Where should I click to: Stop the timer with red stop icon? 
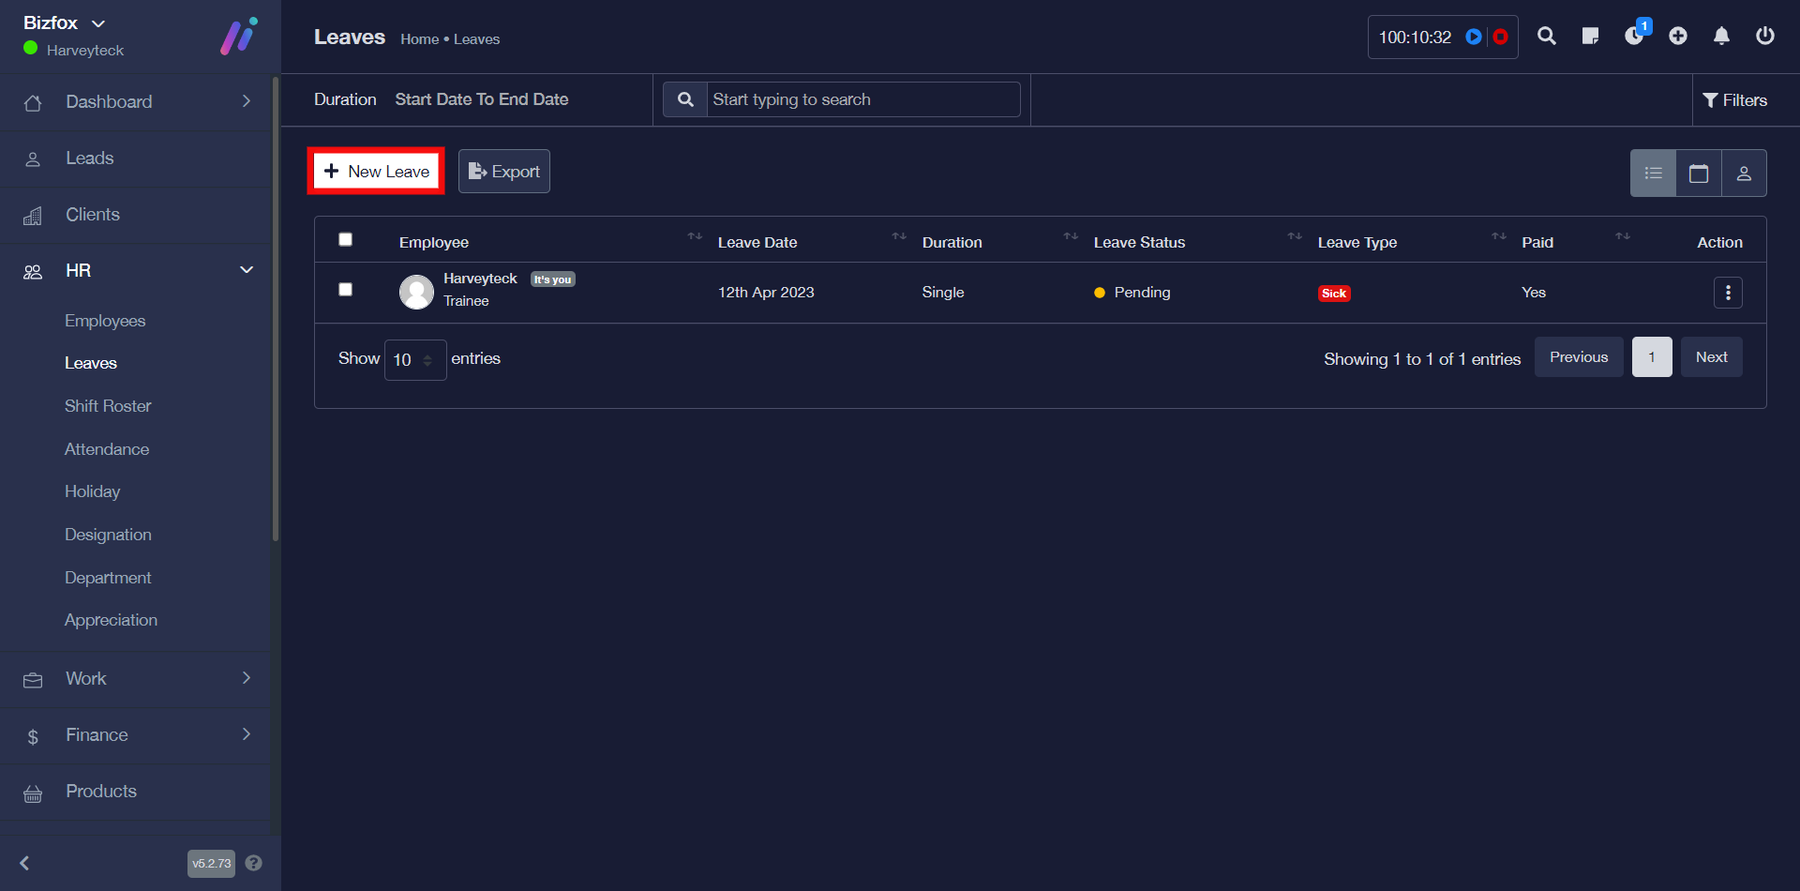point(1500,37)
